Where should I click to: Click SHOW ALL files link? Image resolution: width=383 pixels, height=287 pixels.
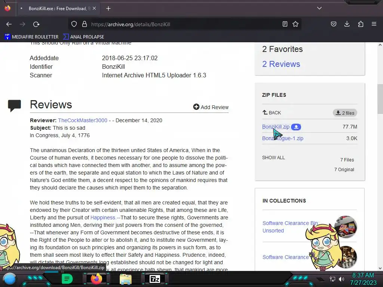tap(273, 158)
